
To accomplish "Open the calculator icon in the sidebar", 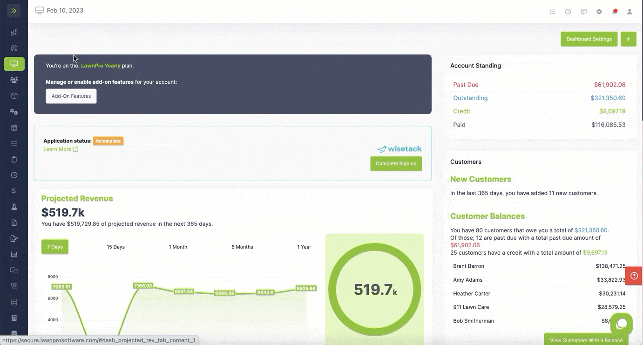I will click(x=14, y=318).
